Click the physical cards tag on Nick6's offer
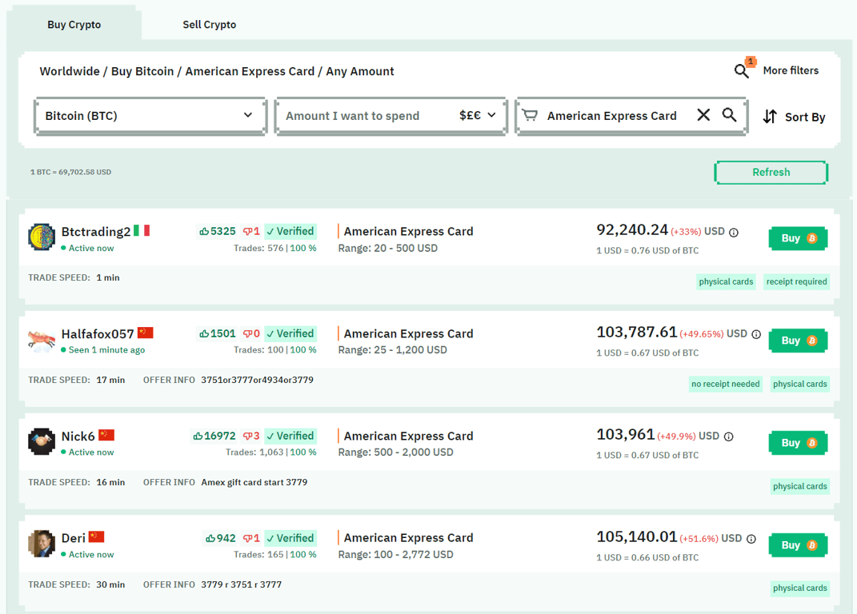 click(799, 486)
